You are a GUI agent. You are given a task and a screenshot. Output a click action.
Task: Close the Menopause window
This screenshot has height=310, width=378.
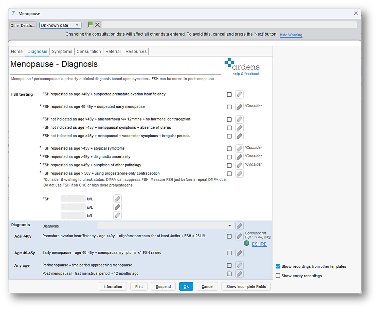(356, 13)
